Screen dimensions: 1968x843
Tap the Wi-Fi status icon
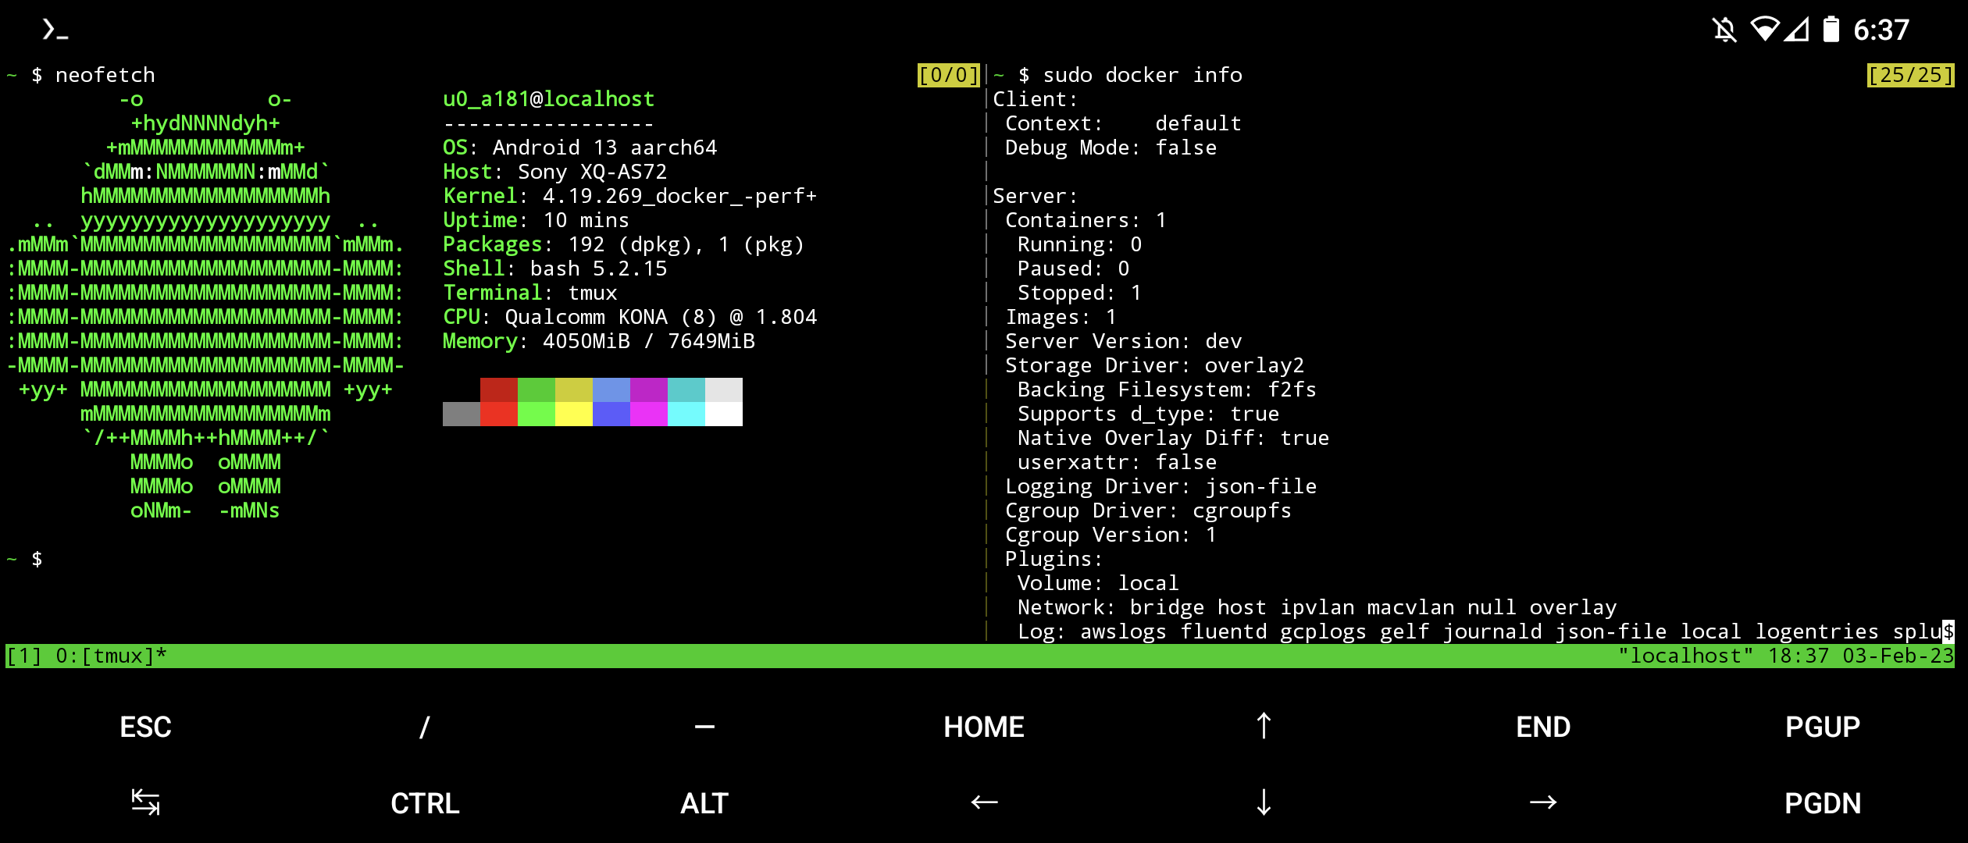pyautogui.click(x=1764, y=30)
